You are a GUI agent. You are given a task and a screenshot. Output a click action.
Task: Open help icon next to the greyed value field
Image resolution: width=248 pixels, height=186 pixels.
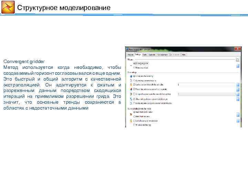(238, 94)
